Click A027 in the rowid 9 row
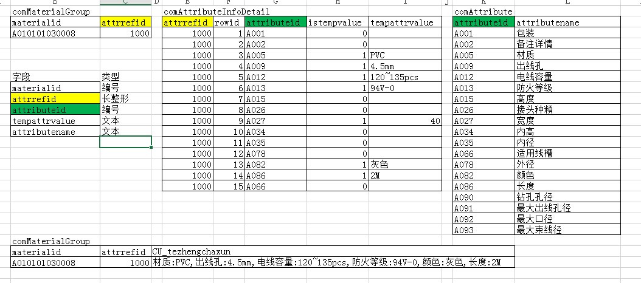641x283 pixels. pos(276,121)
